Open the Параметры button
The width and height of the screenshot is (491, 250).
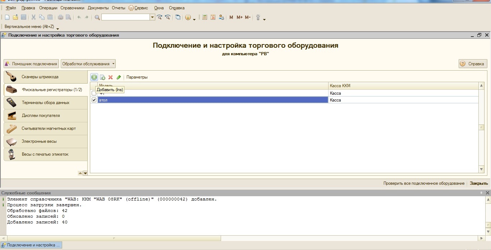pos(137,77)
